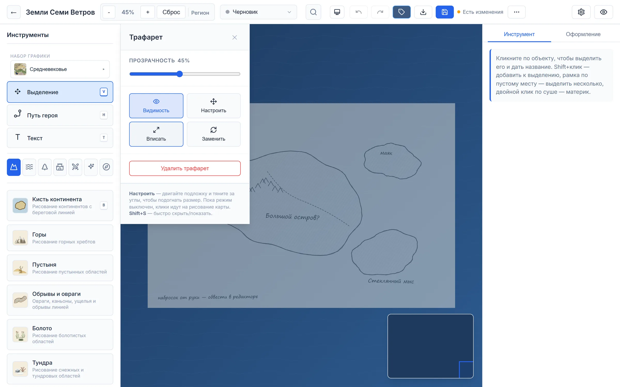Screen dimensions: 620x387
Task: Zoom out with minus button
Action: click(109, 12)
